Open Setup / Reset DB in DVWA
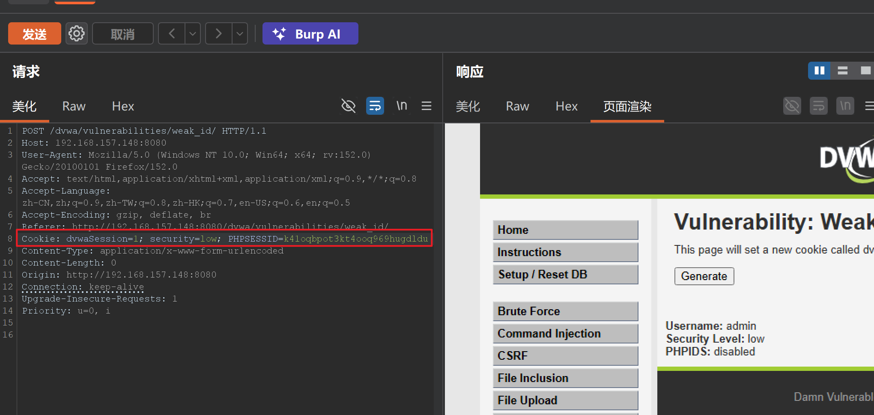874x415 pixels. coord(565,275)
